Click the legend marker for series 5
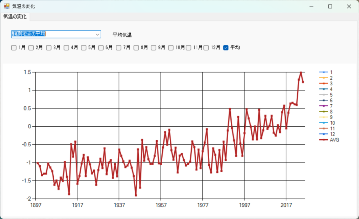The width and height of the screenshot is (359, 219). click(x=323, y=95)
